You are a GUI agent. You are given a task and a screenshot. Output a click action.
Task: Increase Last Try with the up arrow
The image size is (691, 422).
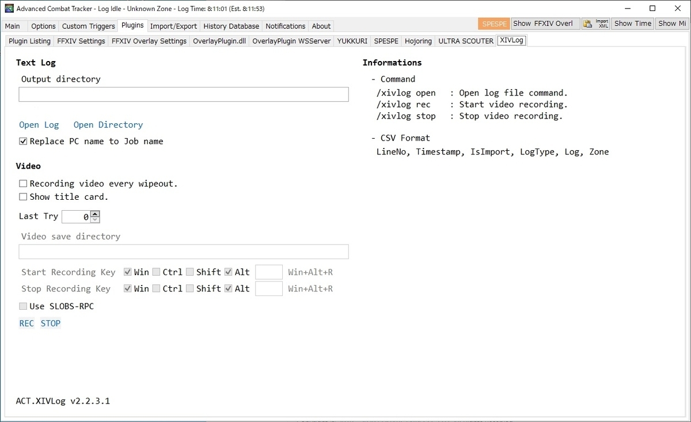(95, 214)
